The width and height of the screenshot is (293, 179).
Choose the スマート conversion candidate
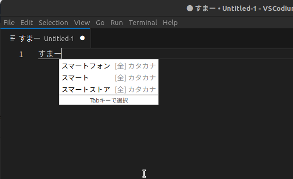(109, 78)
